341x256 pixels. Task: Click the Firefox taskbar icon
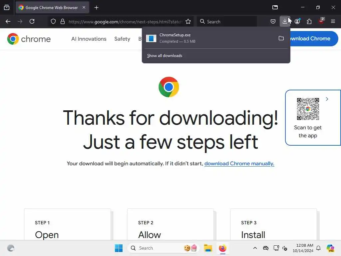click(x=222, y=248)
